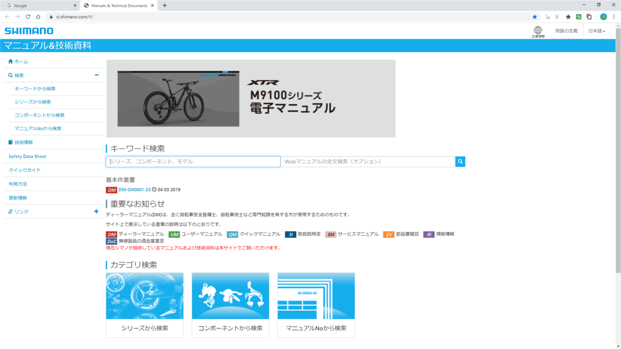Open コンポーネントから検索 in sidebar
Image resolution: width=621 pixels, height=349 pixels.
click(39, 115)
